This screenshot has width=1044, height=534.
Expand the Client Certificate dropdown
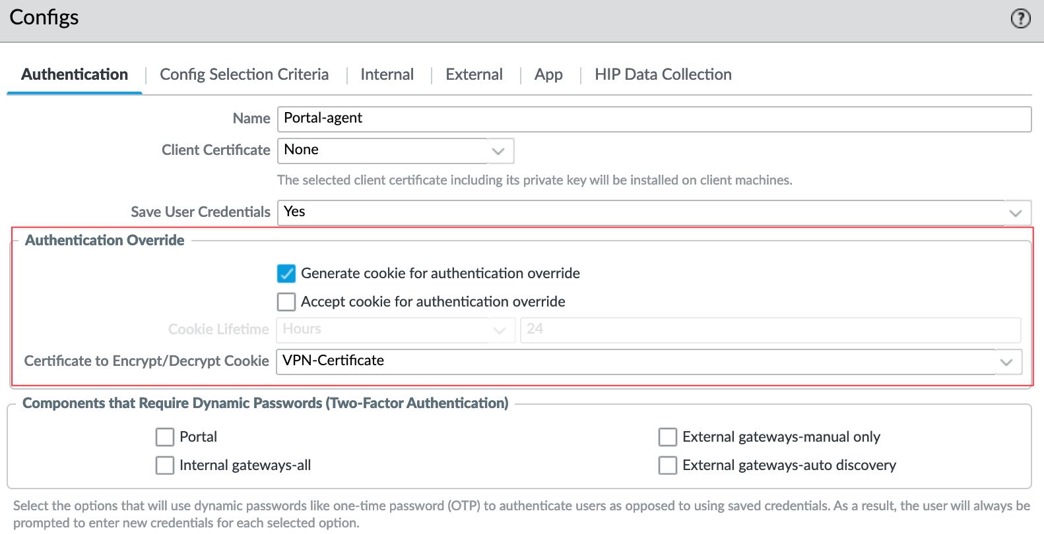click(x=498, y=151)
